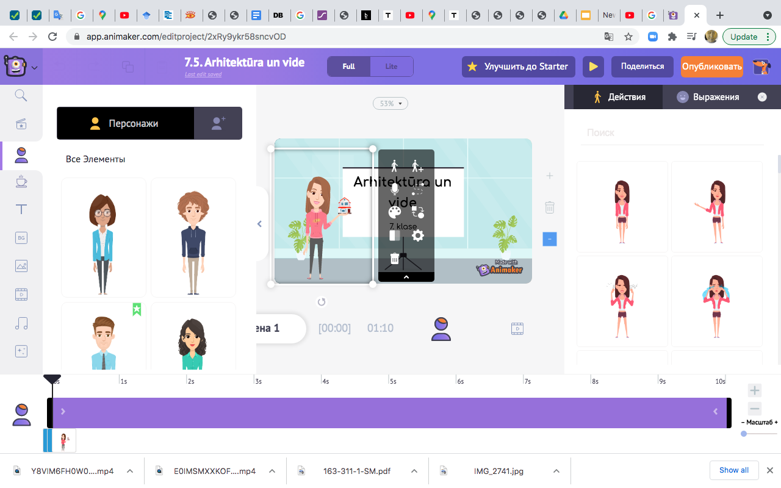Add a scene with the plus beside canvas
This screenshot has height=488, width=781.
550,176
